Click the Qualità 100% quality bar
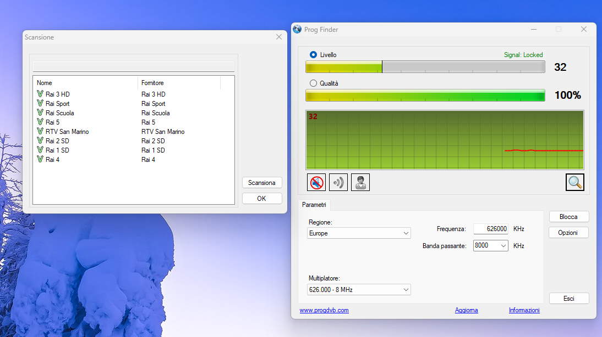602x337 pixels. [x=425, y=96]
